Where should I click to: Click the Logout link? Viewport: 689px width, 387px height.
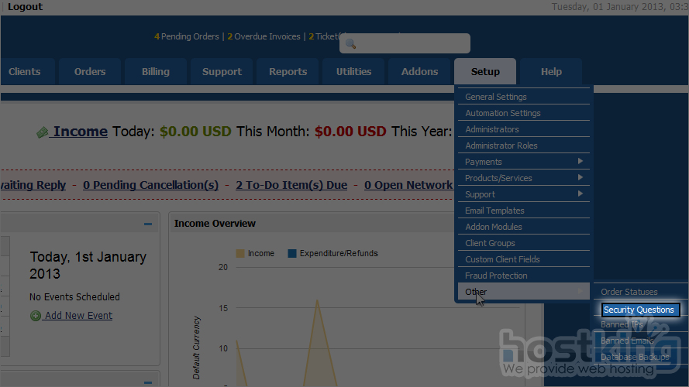[x=25, y=7]
